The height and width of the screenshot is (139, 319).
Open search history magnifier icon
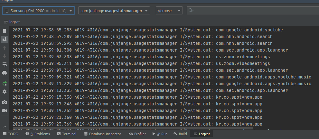tap(191, 11)
